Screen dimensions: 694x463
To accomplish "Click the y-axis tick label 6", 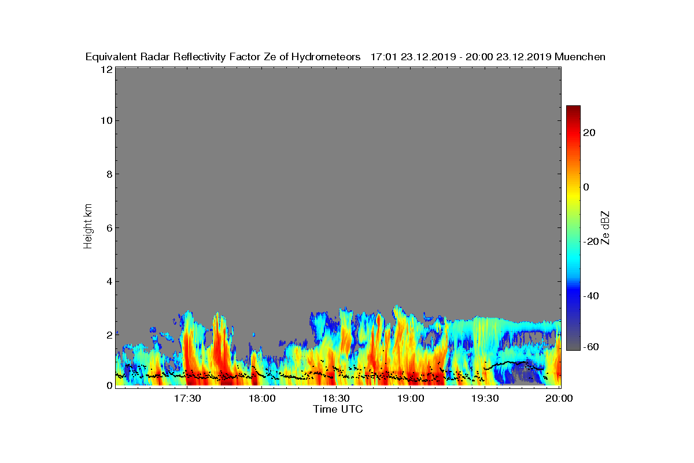I will click(108, 228).
